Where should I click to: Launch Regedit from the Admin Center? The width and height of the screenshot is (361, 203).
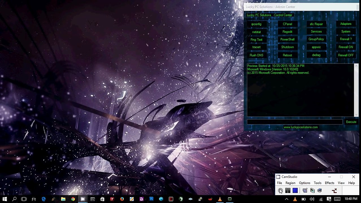(287, 32)
